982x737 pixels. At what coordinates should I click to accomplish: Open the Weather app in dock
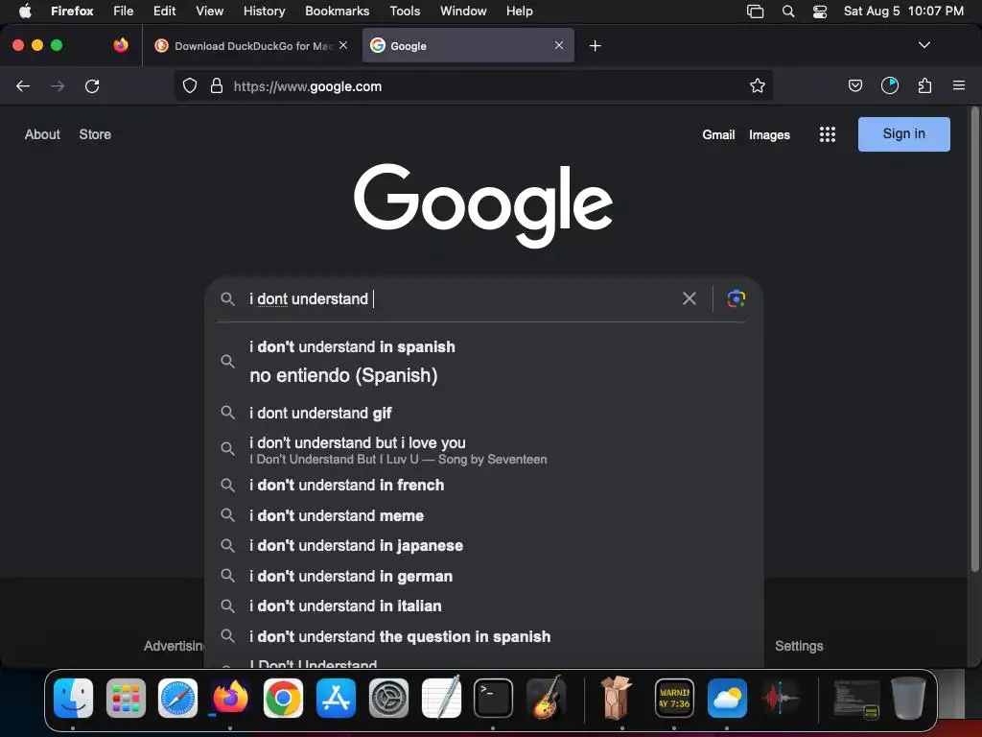click(727, 699)
